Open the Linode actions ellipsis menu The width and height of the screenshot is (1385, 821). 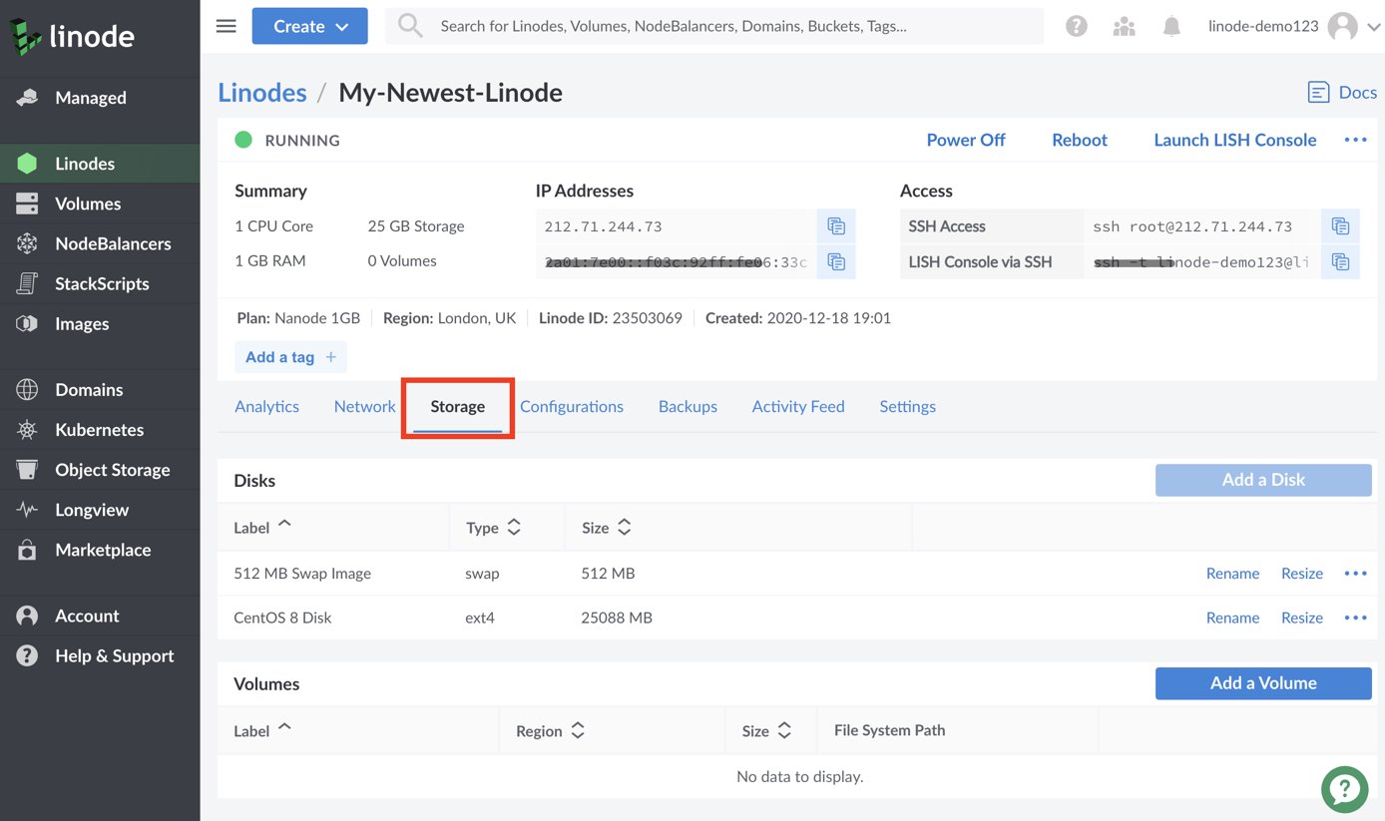click(1355, 140)
